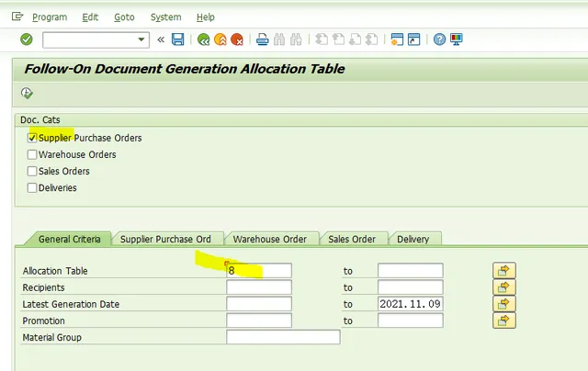The image size is (588, 371).
Task: Click the 'Allocation Table' field label
Action: 55,271
